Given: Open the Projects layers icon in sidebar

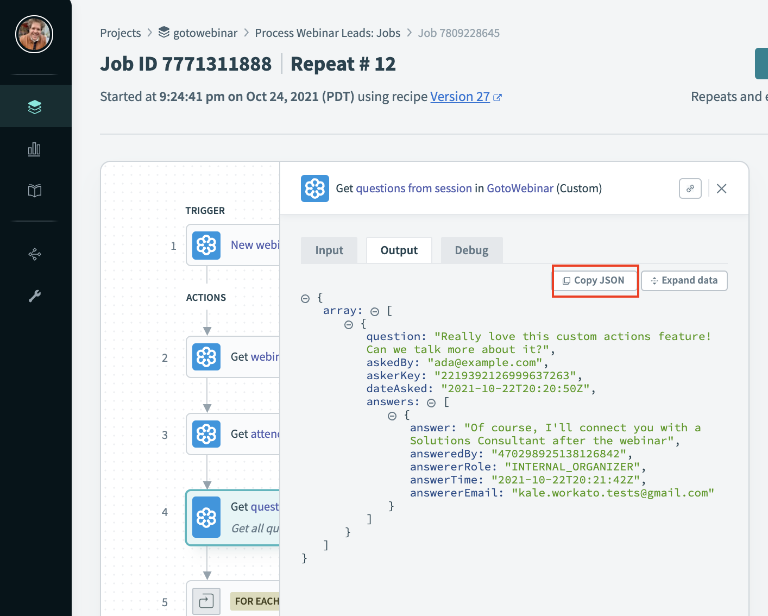Looking at the screenshot, I should [35, 107].
